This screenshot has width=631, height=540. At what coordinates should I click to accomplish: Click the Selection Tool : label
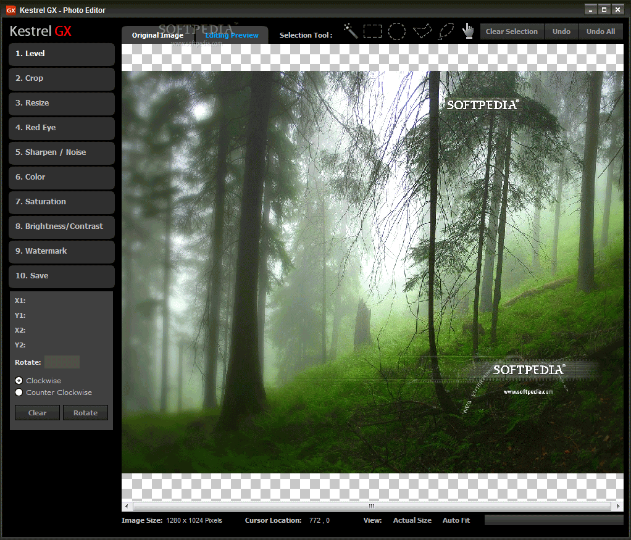[x=306, y=35]
